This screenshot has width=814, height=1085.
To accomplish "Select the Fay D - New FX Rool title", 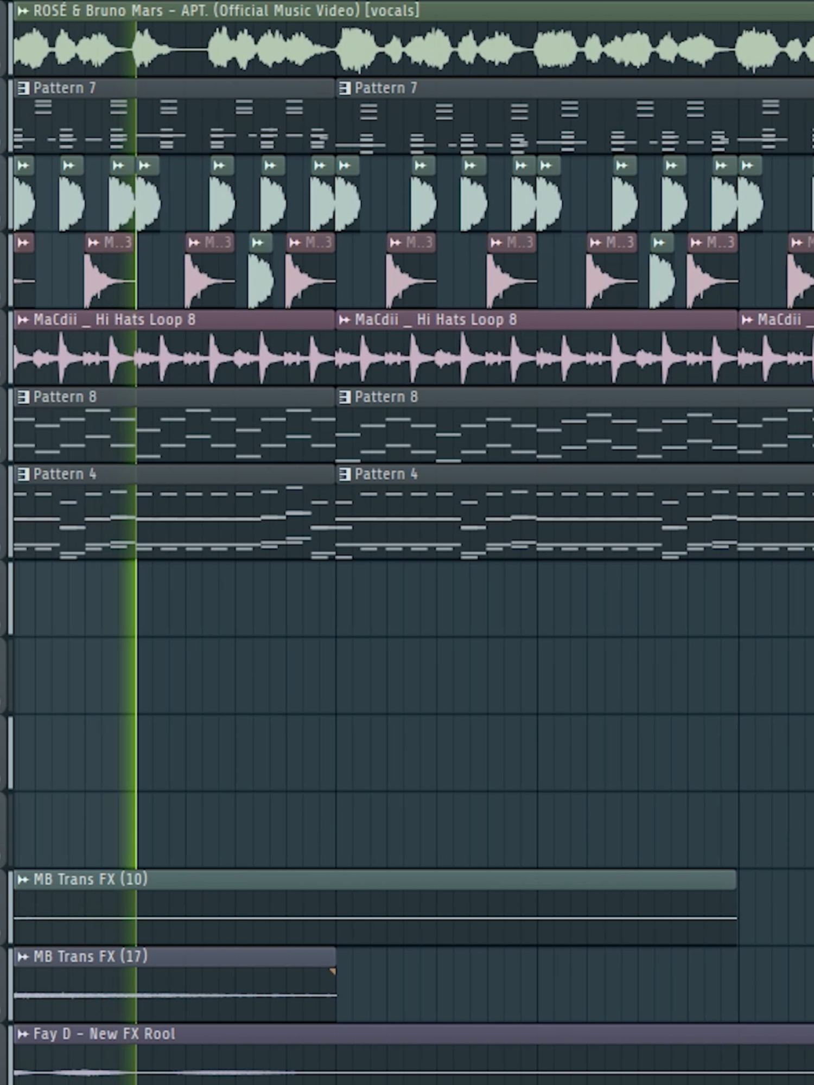I will 104,1034.
